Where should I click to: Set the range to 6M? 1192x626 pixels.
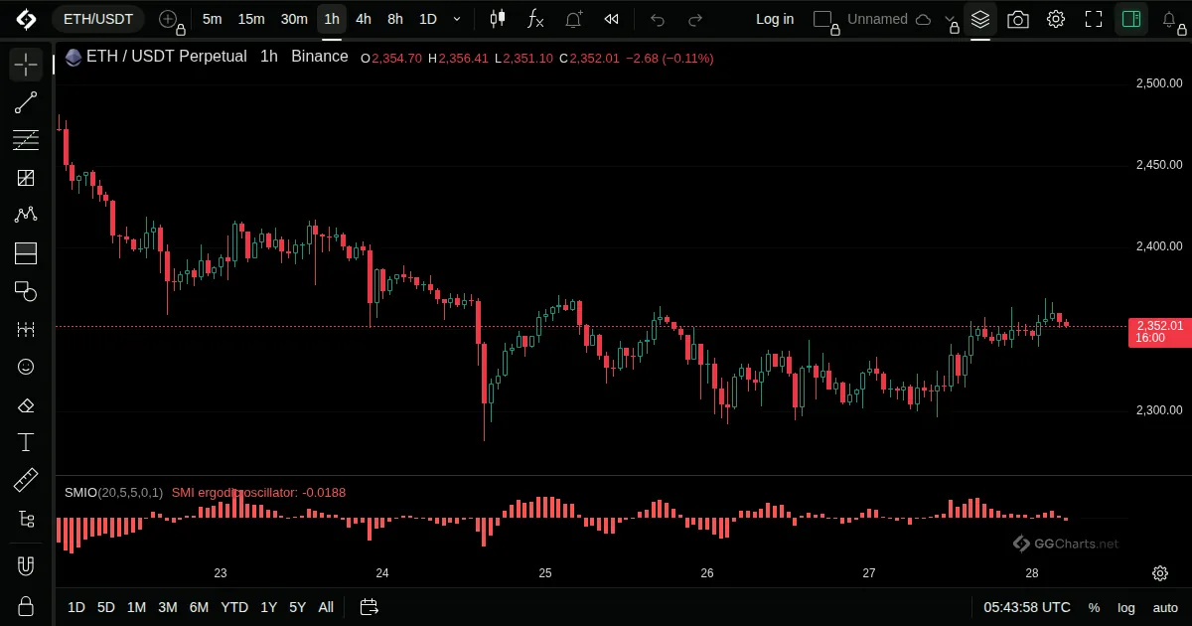[x=199, y=607]
